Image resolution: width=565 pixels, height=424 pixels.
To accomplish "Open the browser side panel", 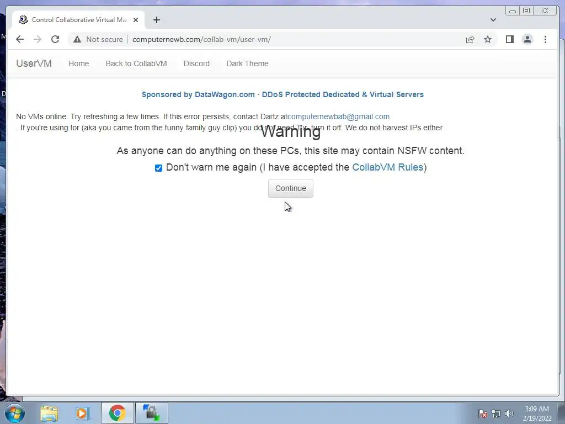I will [509, 39].
